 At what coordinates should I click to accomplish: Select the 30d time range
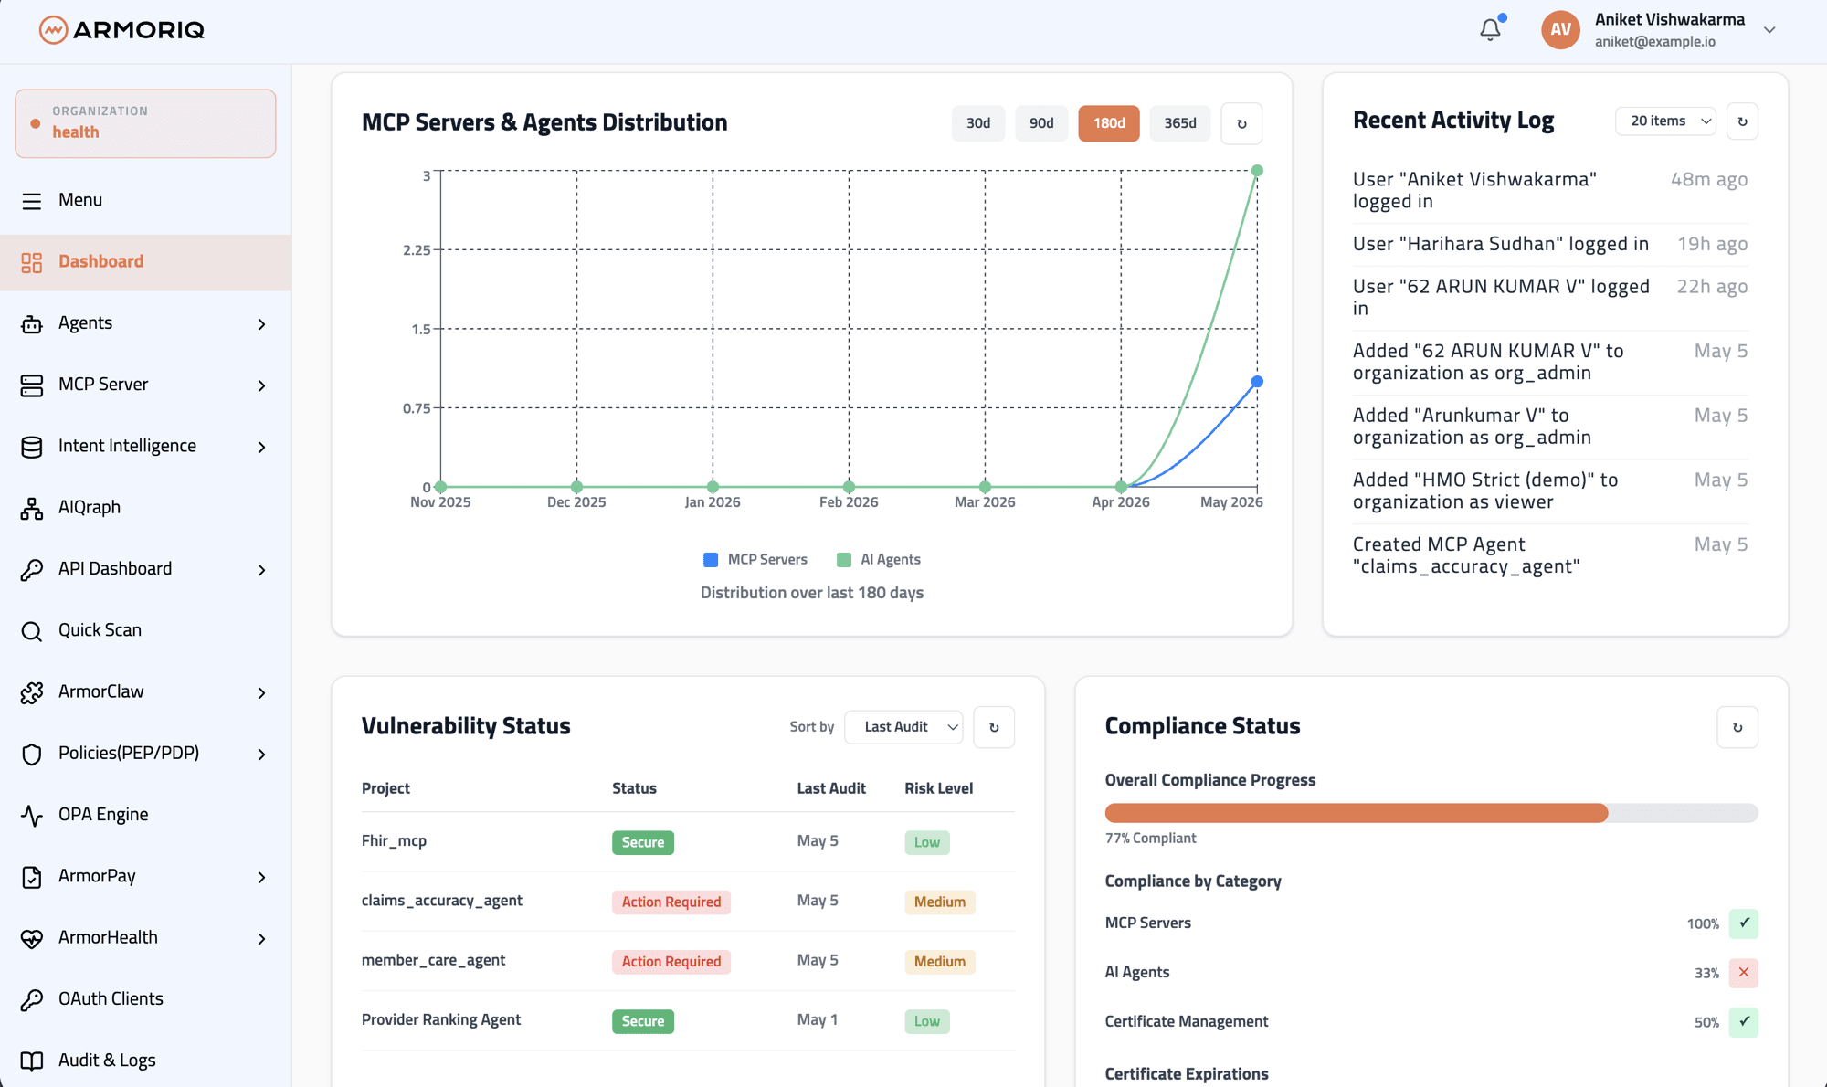[x=978, y=123]
